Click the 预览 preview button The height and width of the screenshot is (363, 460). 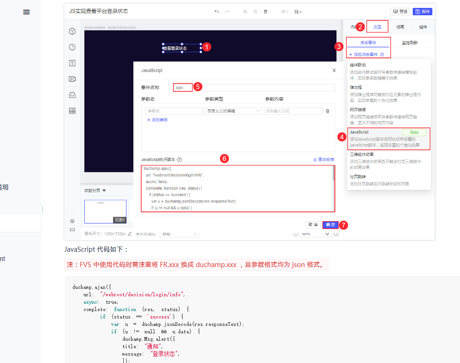[400, 12]
